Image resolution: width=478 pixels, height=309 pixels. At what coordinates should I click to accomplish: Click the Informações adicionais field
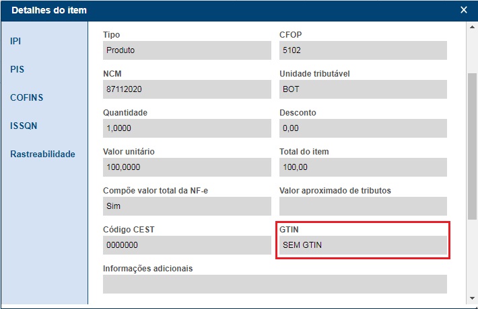coord(275,284)
